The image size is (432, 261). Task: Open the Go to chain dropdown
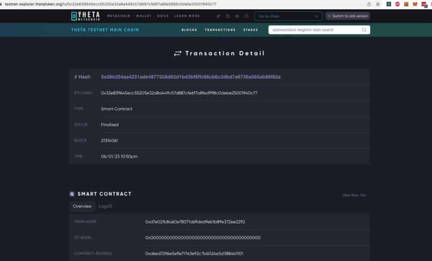(288, 16)
